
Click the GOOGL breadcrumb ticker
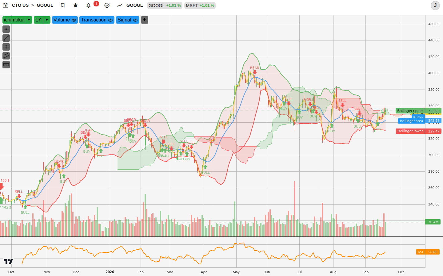coord(45,5)
